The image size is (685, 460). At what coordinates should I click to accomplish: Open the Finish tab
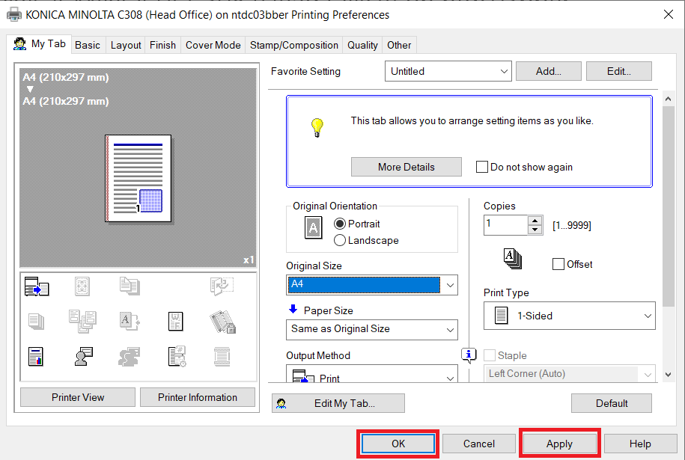162,45
